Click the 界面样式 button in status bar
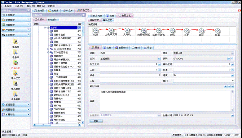The height and width of the screenshot is (138, 242). (178, 135)
